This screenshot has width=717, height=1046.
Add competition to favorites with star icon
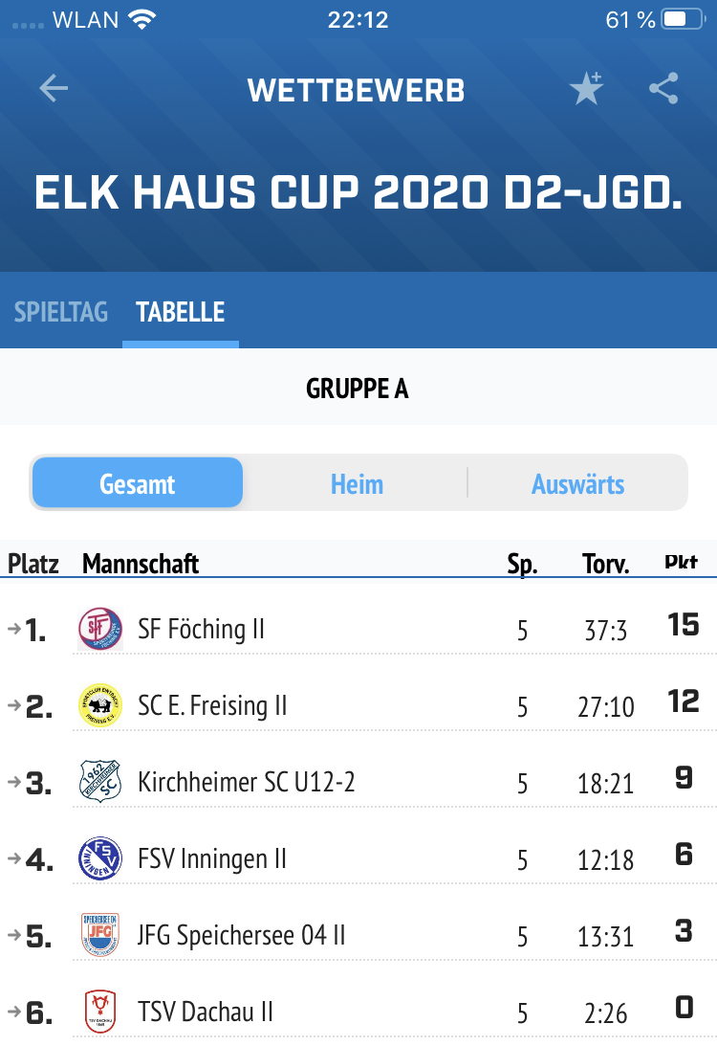tap(586, 88)
